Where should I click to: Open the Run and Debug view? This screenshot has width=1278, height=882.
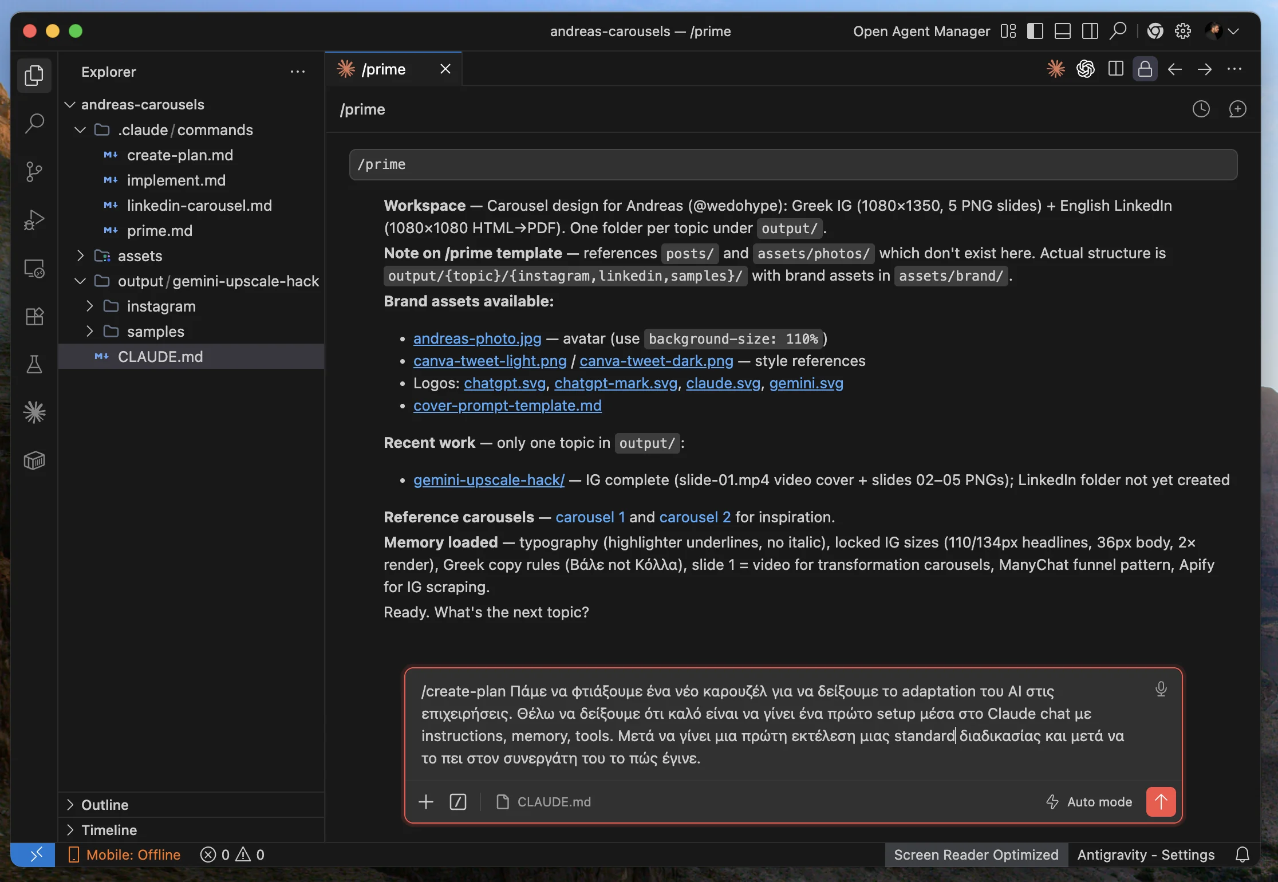[x=34, y=220]
